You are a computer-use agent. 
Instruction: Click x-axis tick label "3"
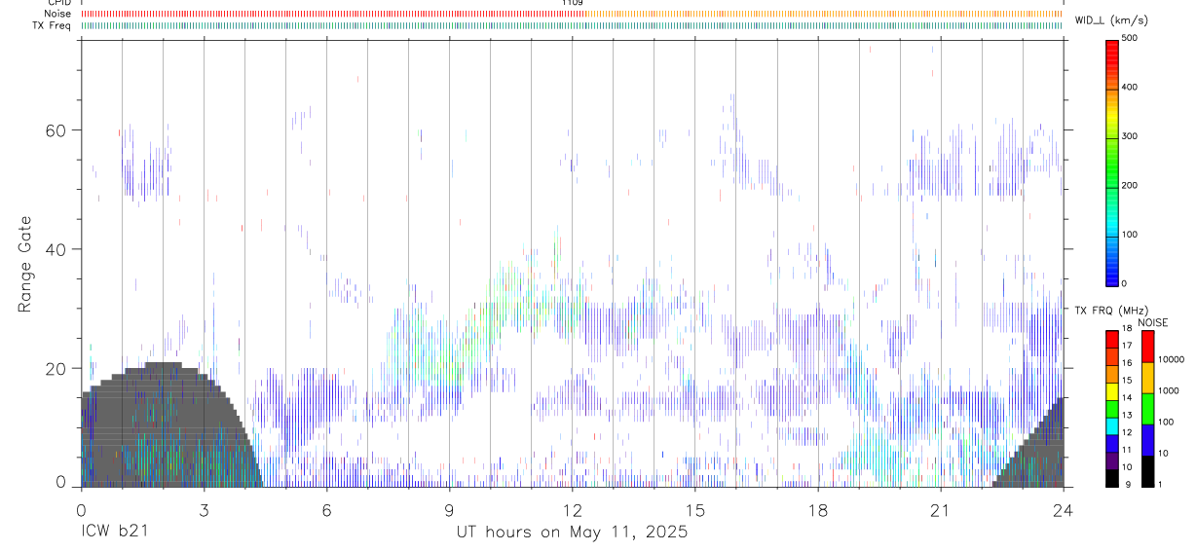click(x=204, y=510)
